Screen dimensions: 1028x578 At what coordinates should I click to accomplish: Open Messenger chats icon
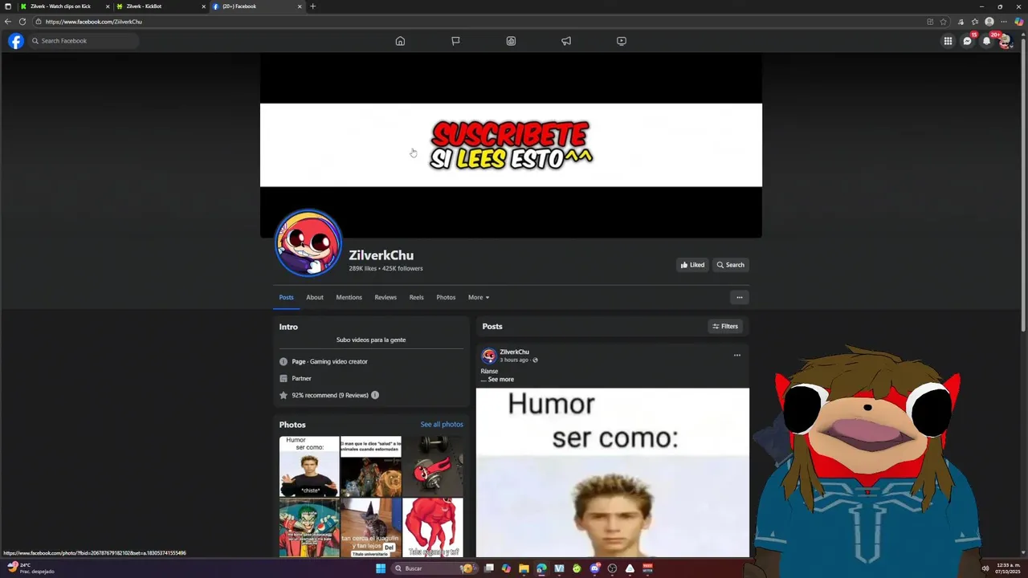pyautogui.click(x=968, y=41)
